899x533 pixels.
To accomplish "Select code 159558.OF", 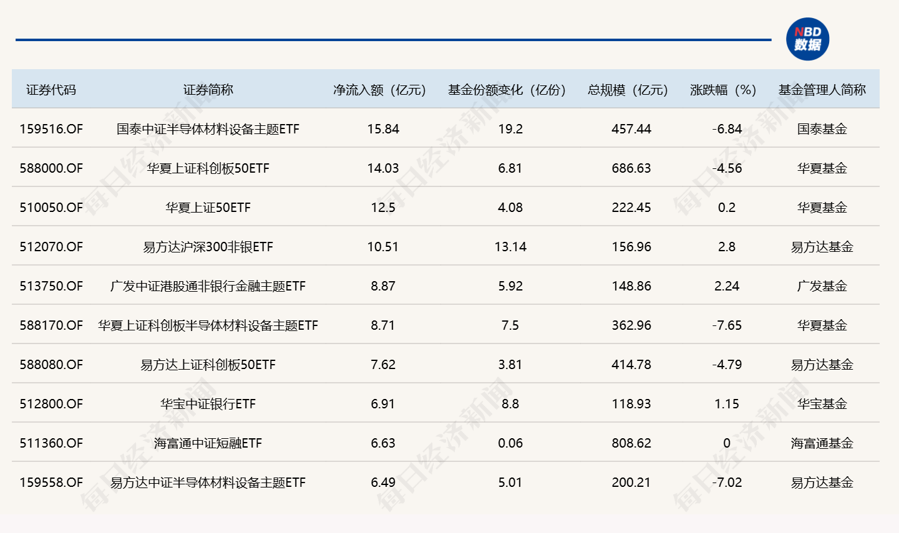I will pos(51,483).
